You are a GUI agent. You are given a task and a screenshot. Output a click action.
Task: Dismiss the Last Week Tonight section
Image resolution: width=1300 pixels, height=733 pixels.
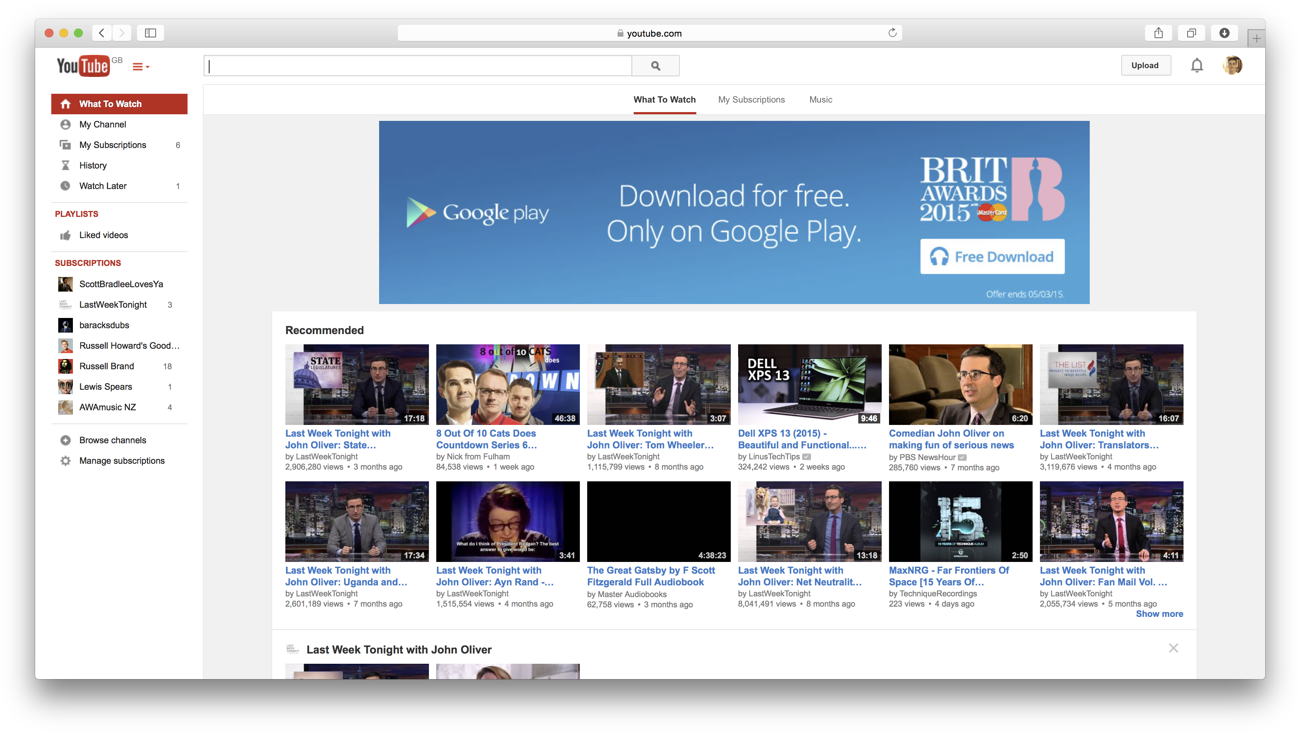tap(1173, 648)
